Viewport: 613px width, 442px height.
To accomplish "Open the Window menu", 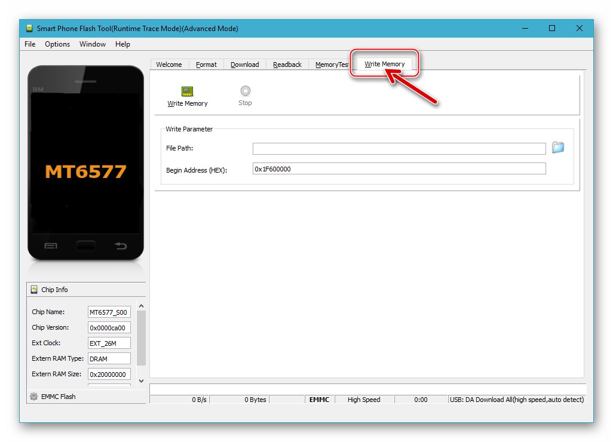I will (92, 44).
